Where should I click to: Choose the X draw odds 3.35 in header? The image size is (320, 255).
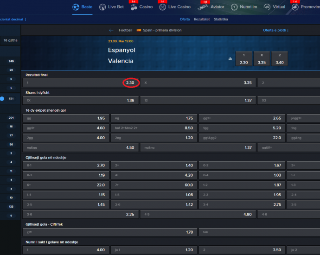click(262, 58)
